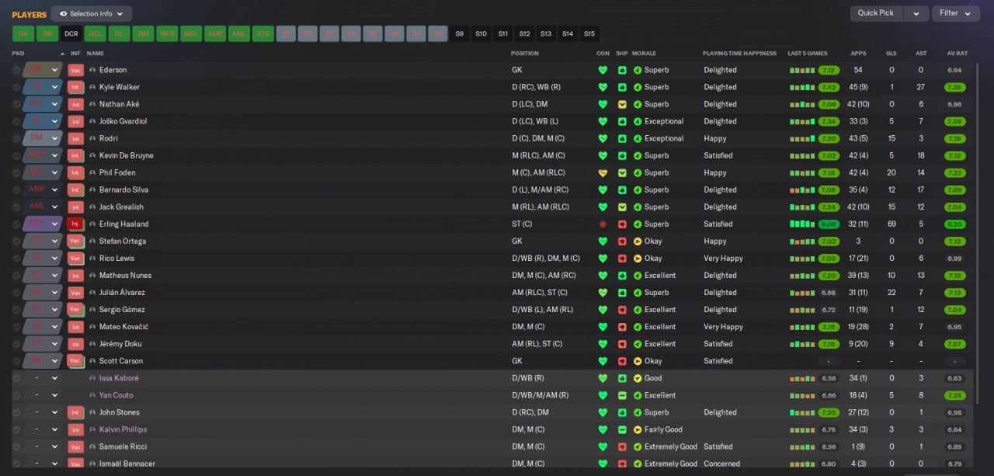Click Issa Kaboré's last 5 games bars

(x=802, y=378)
